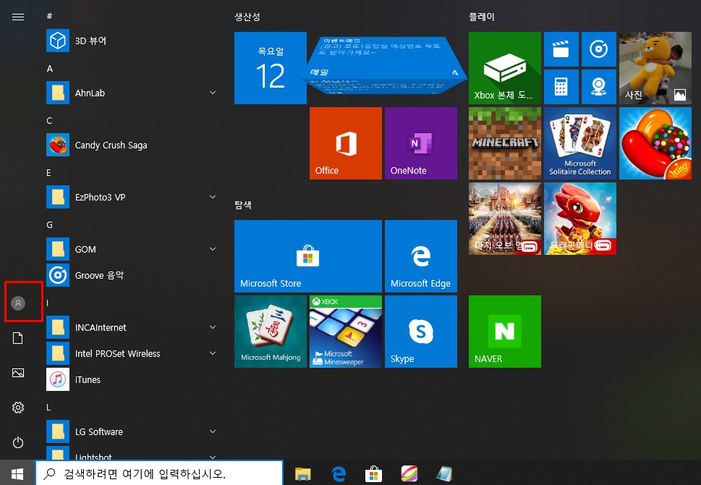This screenshot has height=485, width=701.
Task: Open the Calculator small tile
Action: click(x=561, y=87)
